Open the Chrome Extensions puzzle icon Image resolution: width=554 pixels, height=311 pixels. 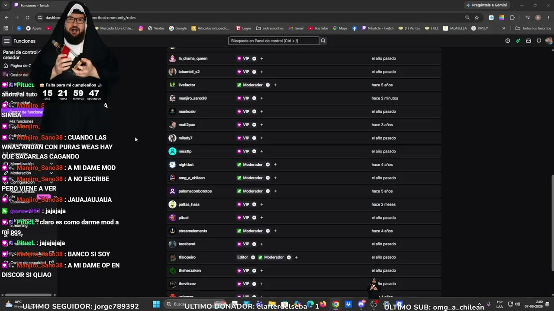point(512,18)
